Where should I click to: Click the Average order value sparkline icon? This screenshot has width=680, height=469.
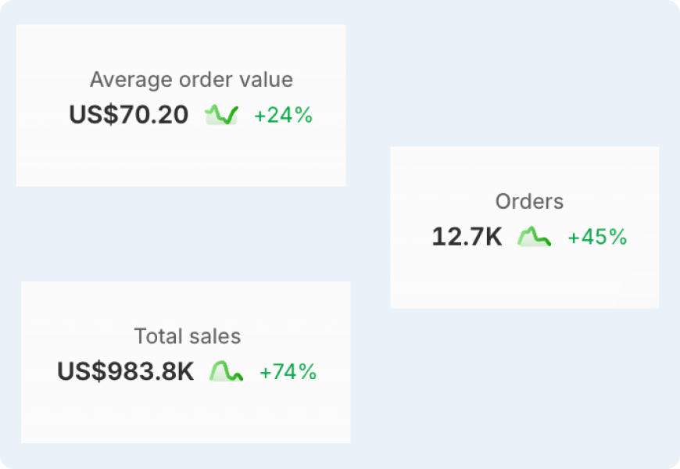coord(222,115)
